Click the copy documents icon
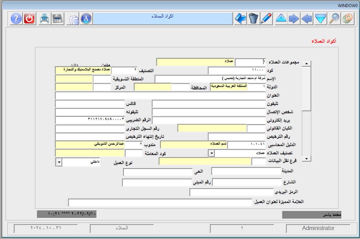Image resolution: width=360 pixels, height=239 pixels. click(x=74, y=19)
